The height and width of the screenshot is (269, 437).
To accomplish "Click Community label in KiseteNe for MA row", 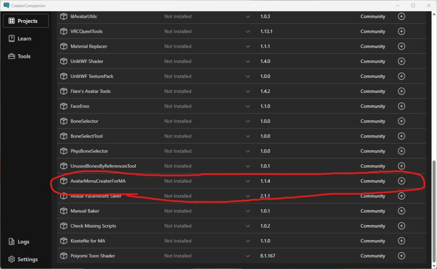I will pyautogui.click(x=373, y=241).
